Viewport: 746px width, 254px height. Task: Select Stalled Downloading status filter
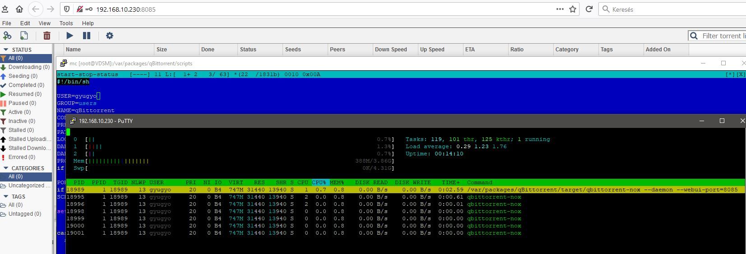26,148
